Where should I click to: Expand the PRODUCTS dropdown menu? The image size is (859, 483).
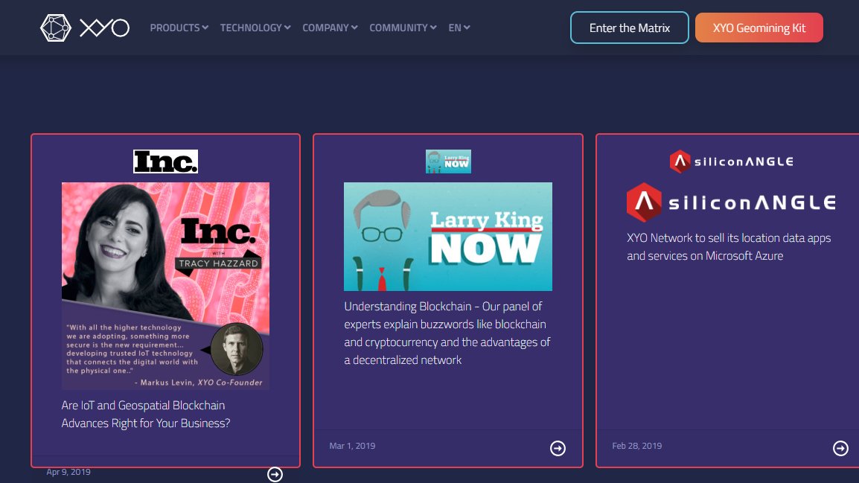coord(179,28)
